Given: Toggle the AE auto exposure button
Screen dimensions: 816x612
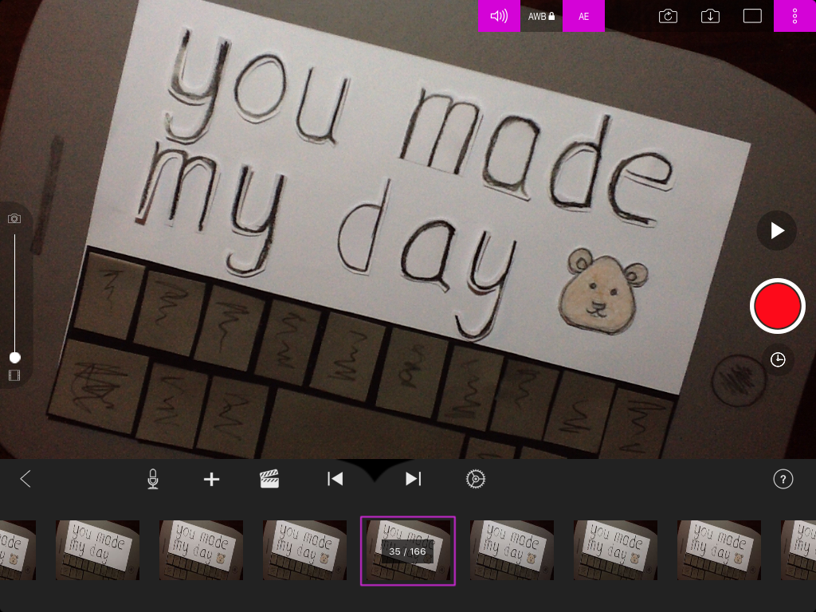Looking at the screenshot, I should [583, 16].
